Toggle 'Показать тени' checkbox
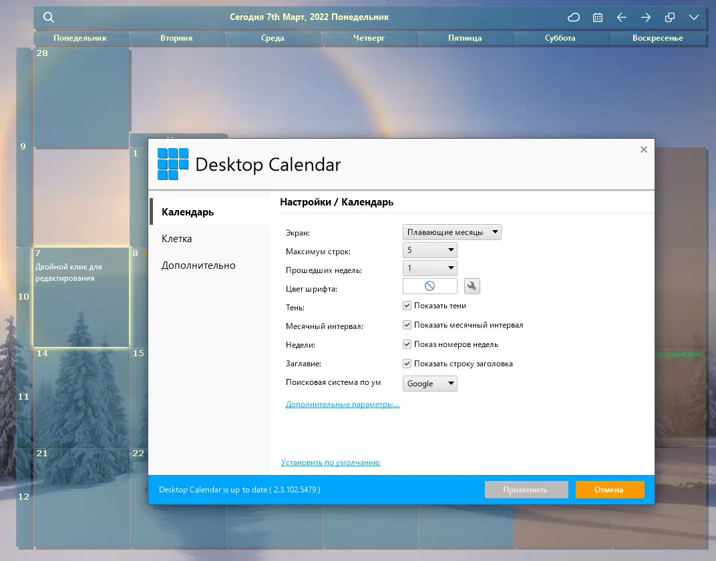716x561 pixels. pyautogui.click(x=407, y=306)
